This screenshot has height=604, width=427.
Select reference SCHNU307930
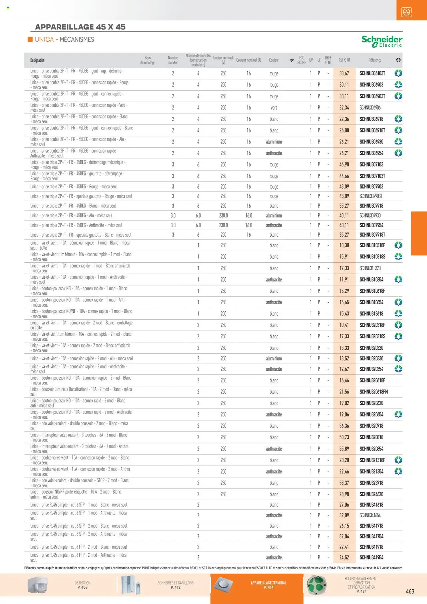(370, 216)
